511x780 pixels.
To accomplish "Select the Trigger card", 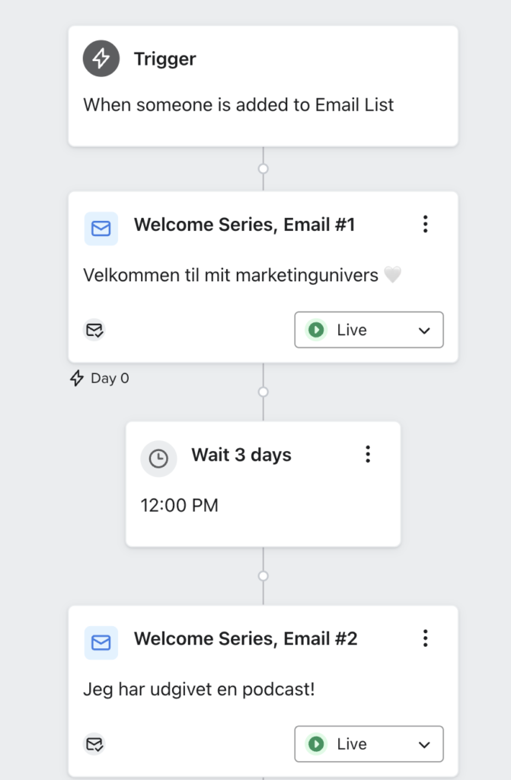I will click(x=263, y=86).
